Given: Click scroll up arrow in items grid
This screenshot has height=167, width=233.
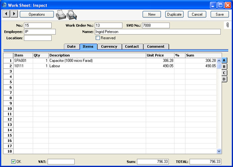Looking at the screenshot, I should coord(219,61).
